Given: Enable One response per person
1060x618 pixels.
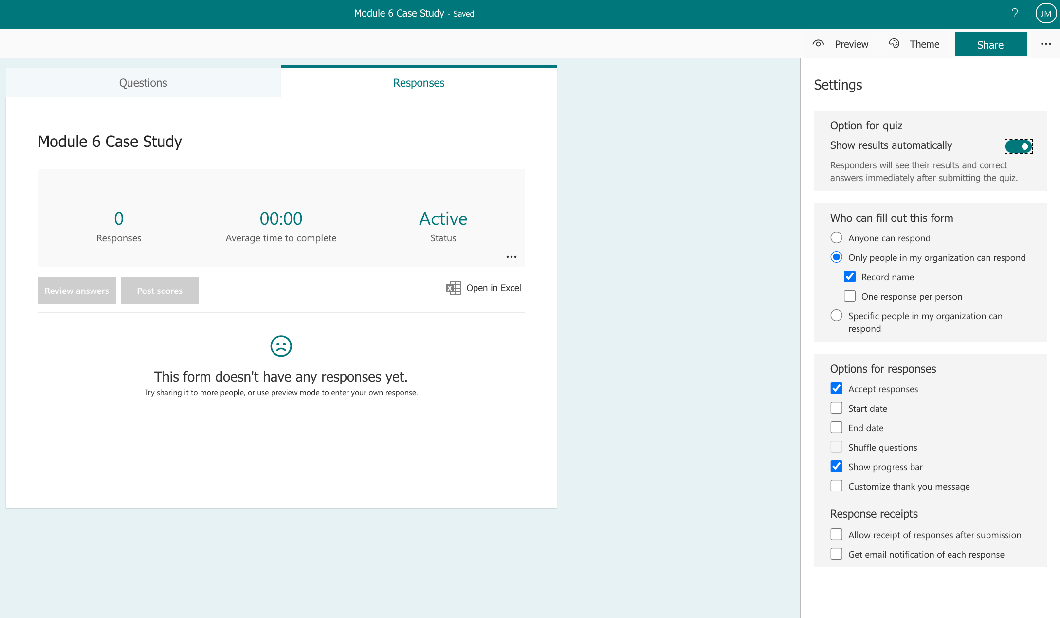Looking at the screenshot, I should coord(850,296).
